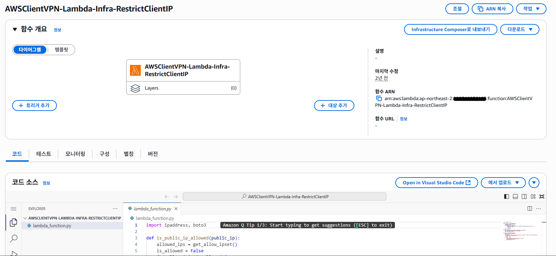
Task: Collapse the 함수 개요 section
Action: click(x=15, y=29)
